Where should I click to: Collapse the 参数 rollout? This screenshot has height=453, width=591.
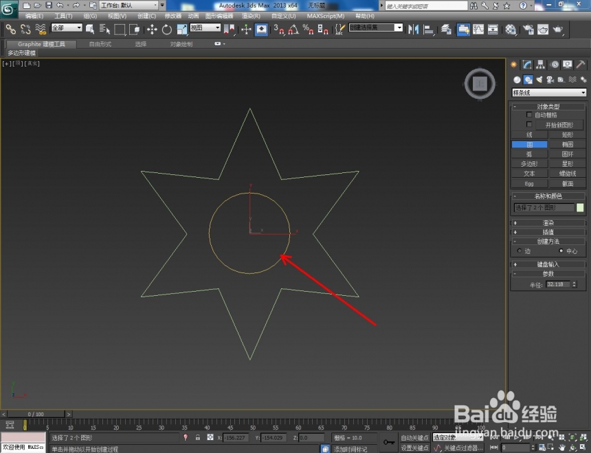[x=548, y=274]
